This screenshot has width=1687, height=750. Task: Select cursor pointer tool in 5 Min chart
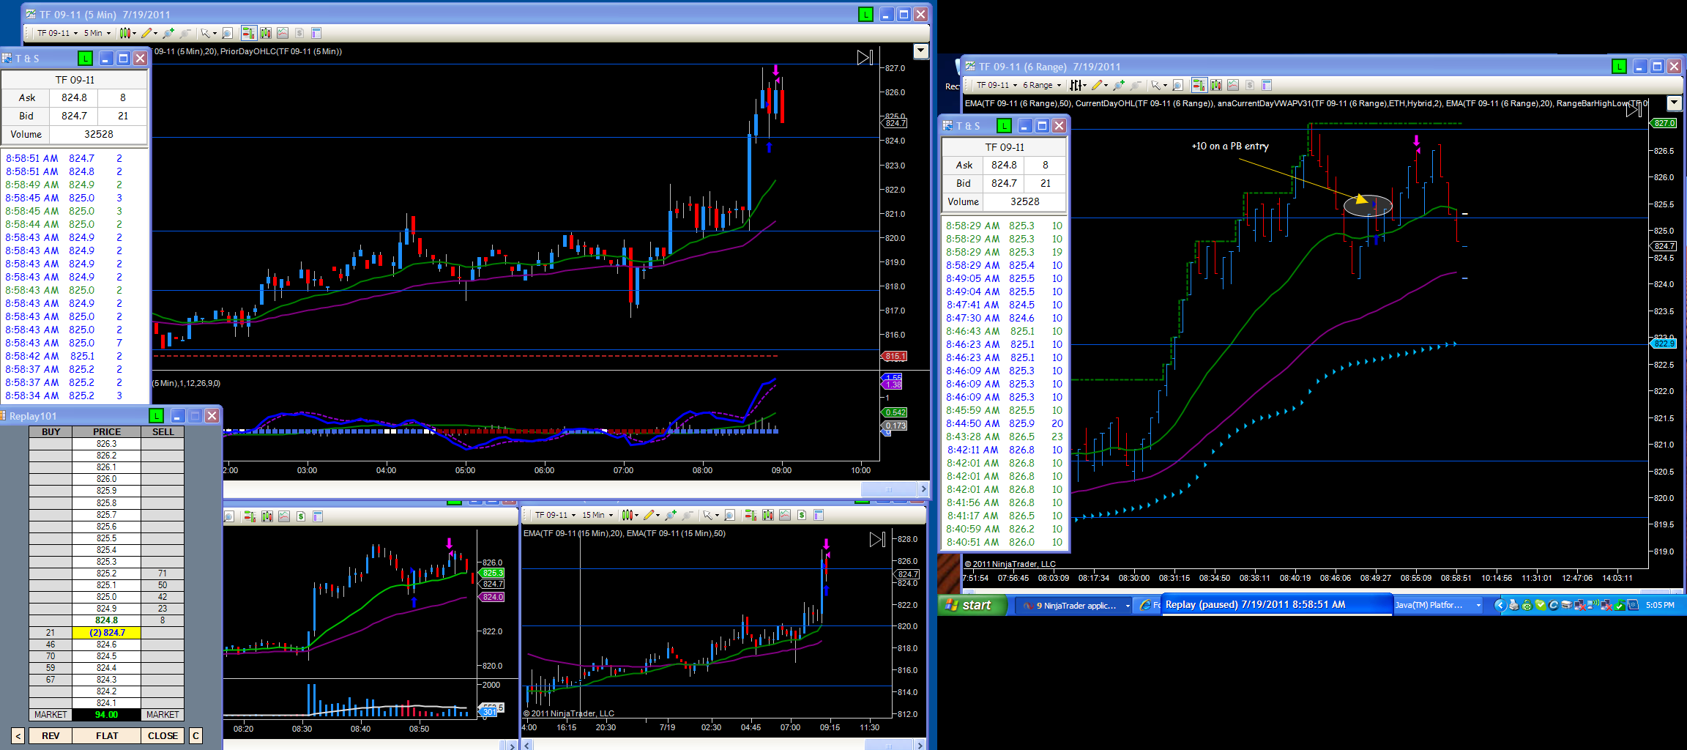click(x=206, y=33)
